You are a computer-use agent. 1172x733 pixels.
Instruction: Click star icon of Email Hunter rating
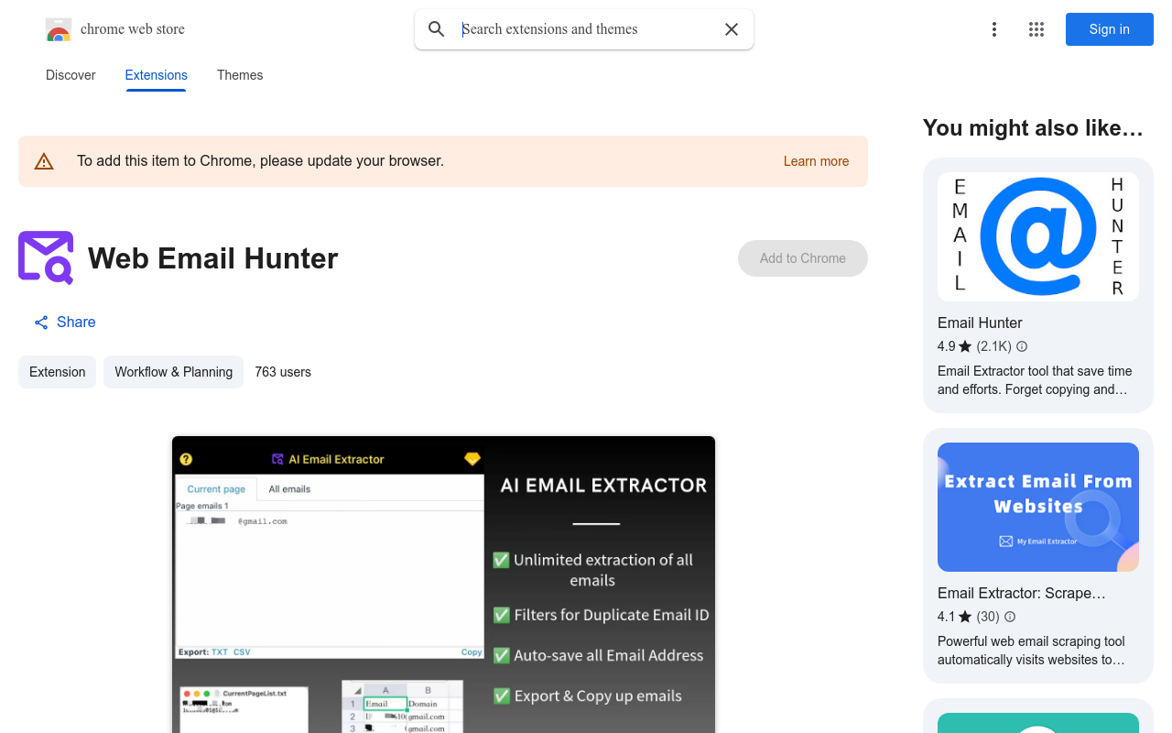(965, 346)
